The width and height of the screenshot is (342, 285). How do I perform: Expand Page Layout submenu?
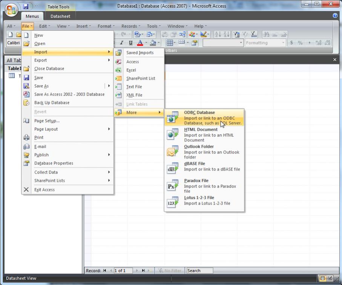(x=67, y=129)
